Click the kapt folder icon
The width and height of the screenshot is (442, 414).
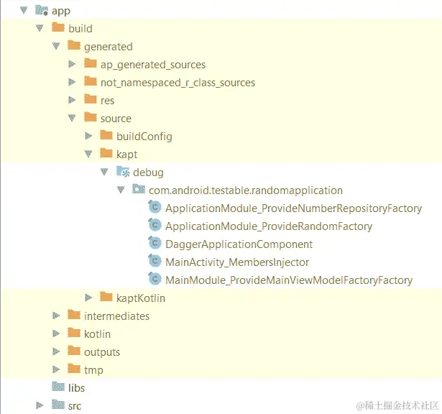[106, 153]
